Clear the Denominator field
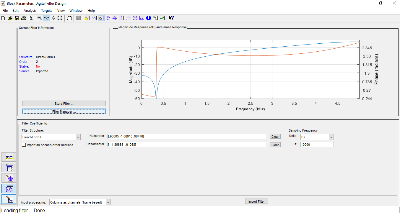Viewport: 400px width, 213px height. click(x=275, y=145)
